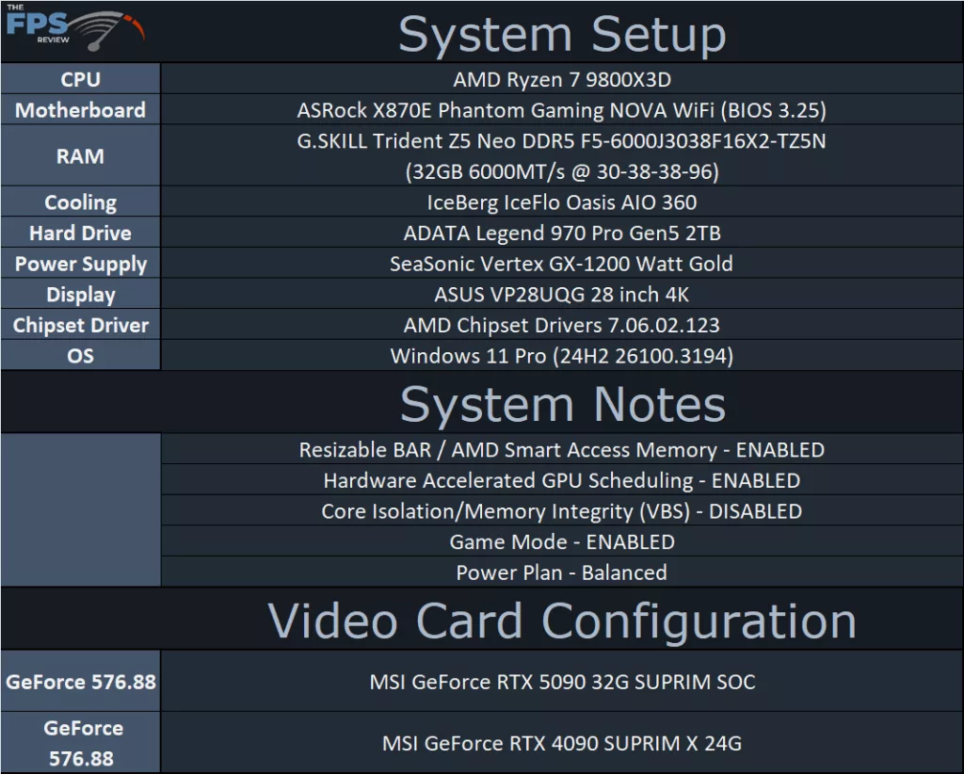Select SeaSonic Vertex GX-1200 Watt Gold
The image size is (964, 774).
(x=562, y=264)
